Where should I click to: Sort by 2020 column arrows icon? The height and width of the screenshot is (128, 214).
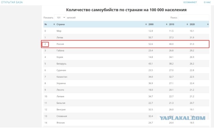pyautogui.click(x=208, y=24)
